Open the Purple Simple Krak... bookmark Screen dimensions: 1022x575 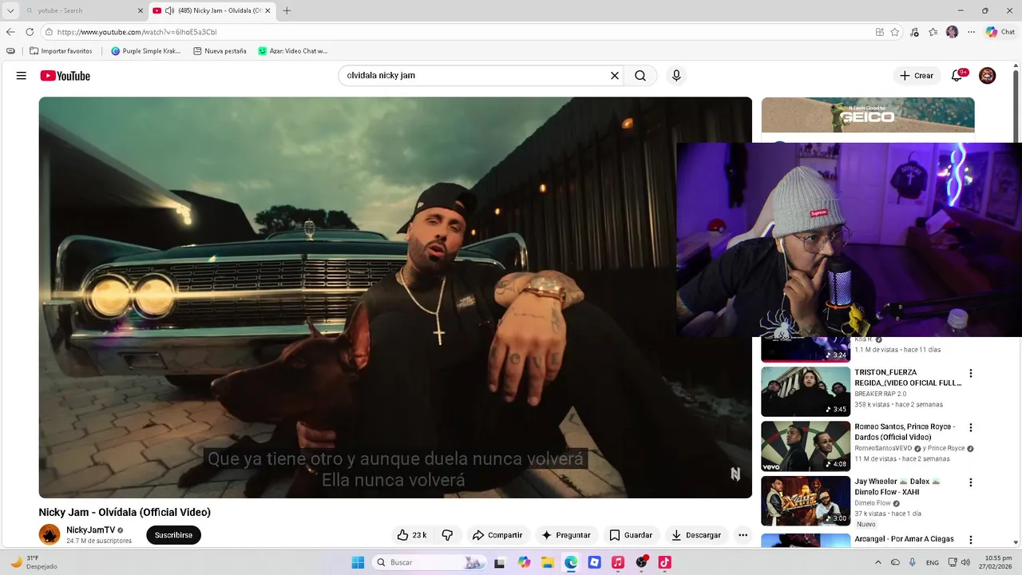click(146, 50)
